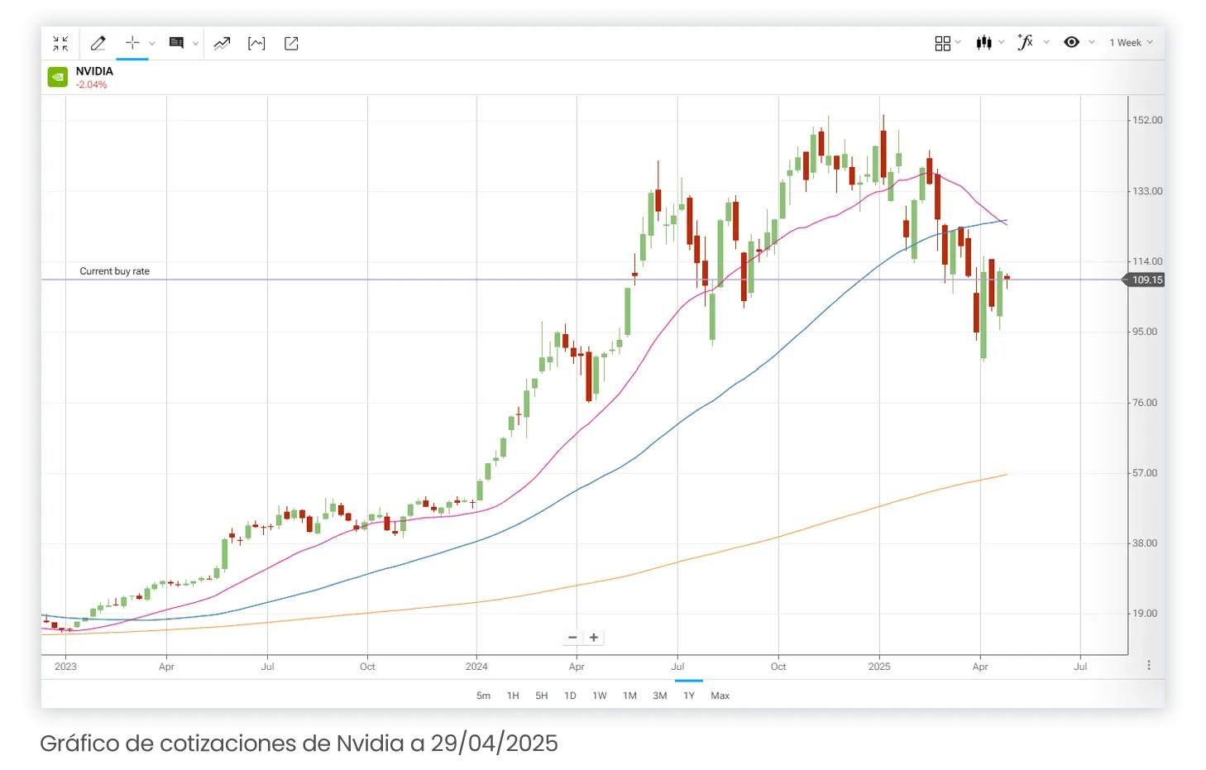
Task: Select the 1Y time range
Action: click(x=689, y=696)
